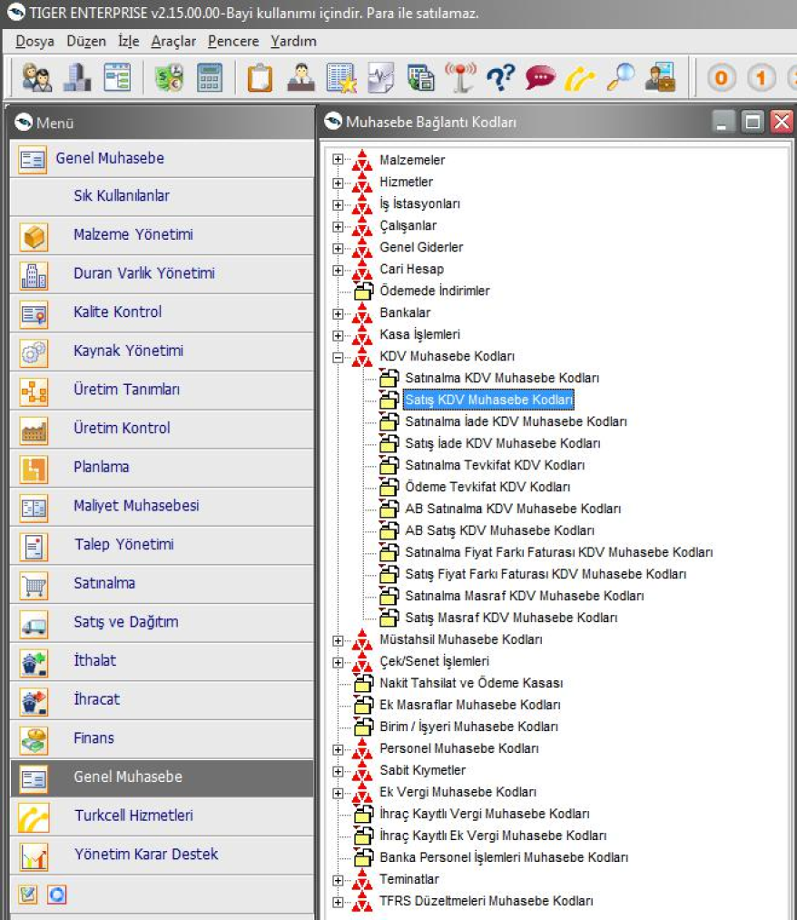
Task: Click the Malzeme Yönetimi box icon
Action: [34, 236]
